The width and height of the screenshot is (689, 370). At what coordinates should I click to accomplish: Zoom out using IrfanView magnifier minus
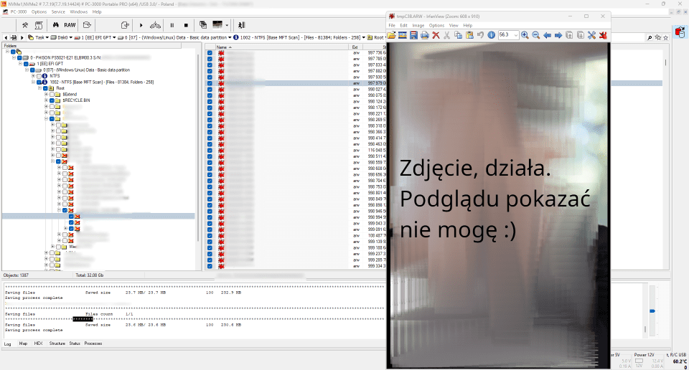click(536, 35)
